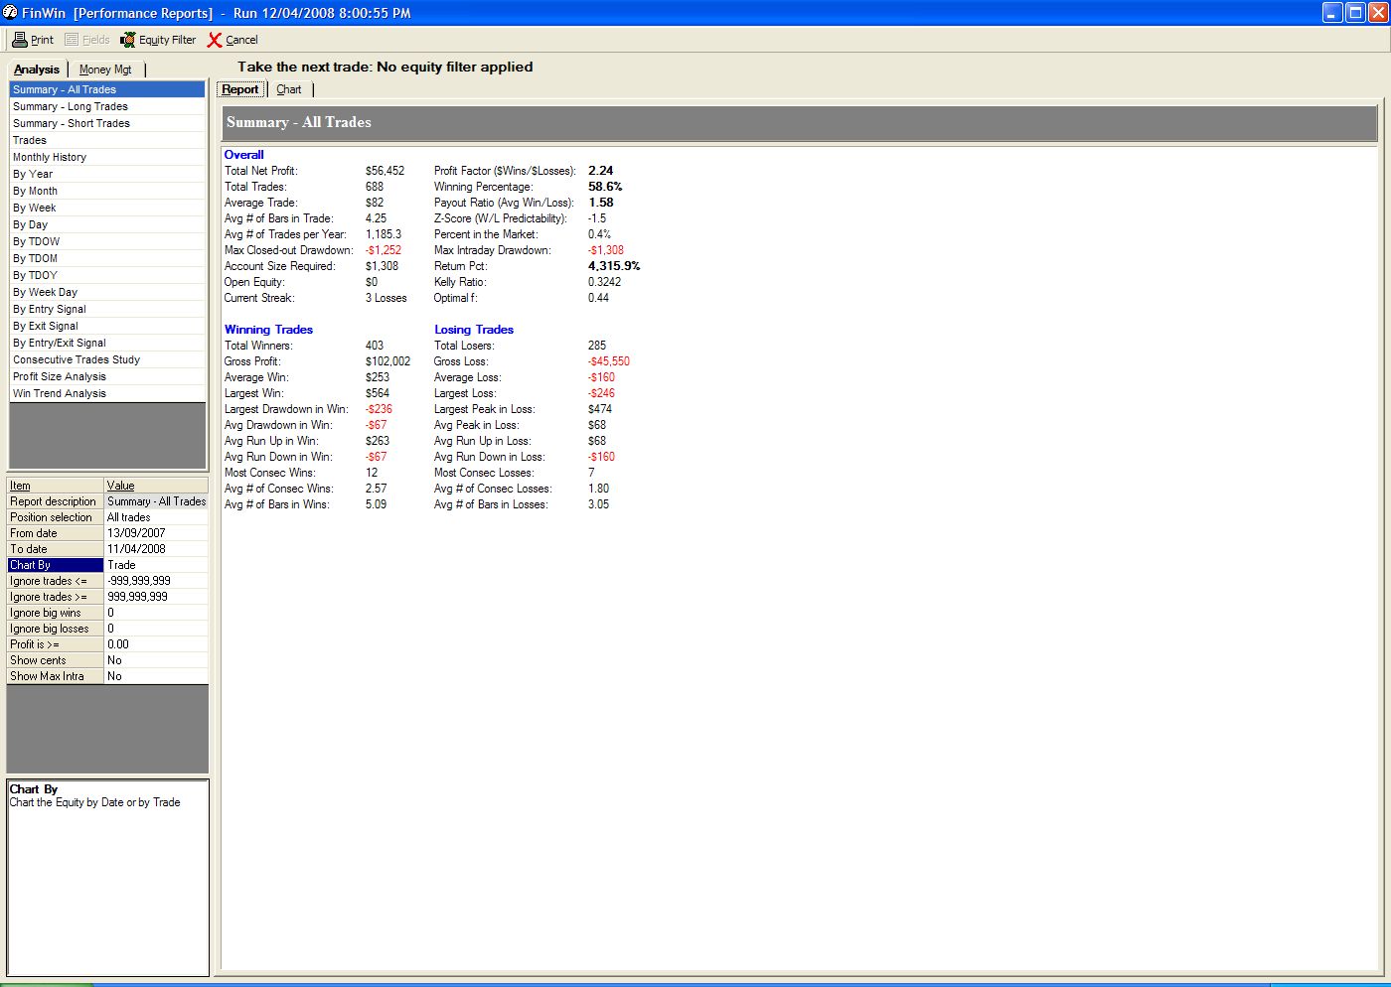Open Monthly History analysis
Image resolution: width=1391 pixels, height=987 pixels.
coord(107,157)
